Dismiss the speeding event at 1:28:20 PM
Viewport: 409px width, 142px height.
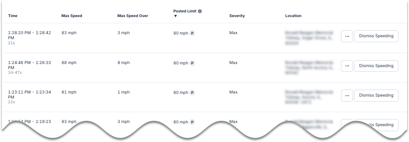tap(376, 36)
